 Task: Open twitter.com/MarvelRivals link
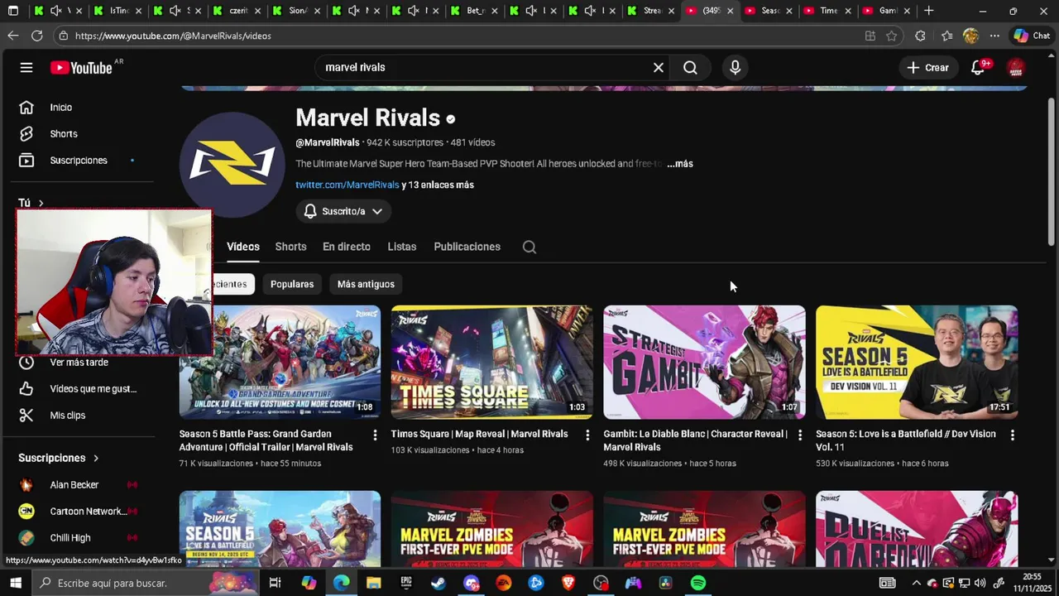coord(347,185)
